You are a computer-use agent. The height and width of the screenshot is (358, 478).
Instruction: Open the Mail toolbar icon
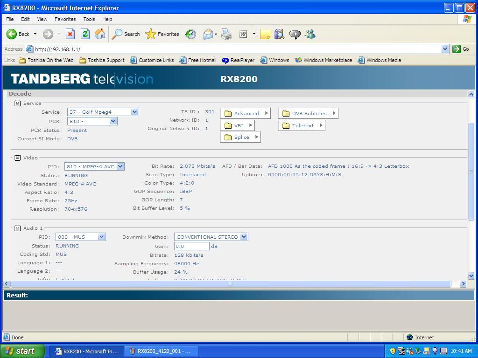208,34
